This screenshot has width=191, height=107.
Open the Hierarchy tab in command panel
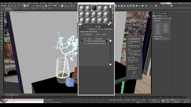pos(160,13)
